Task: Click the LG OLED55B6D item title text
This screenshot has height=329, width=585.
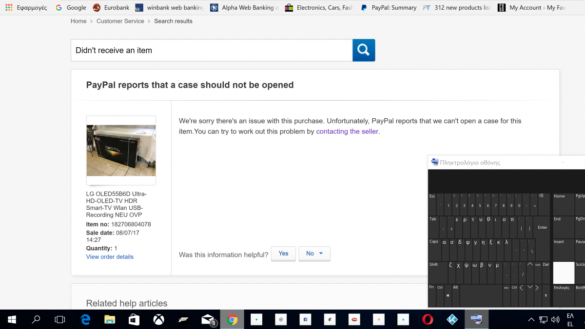Action: (x=117, y=204)
